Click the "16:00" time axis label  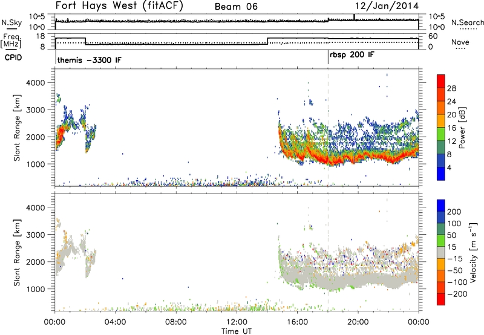point(297,322)
